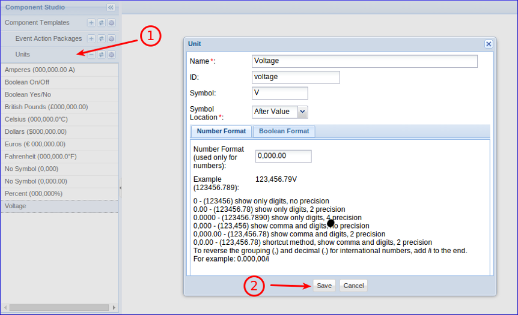Click the Name text field
This screenshot has height=315, width=518.
point(364,61)
